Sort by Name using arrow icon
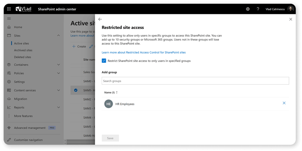 116,92
